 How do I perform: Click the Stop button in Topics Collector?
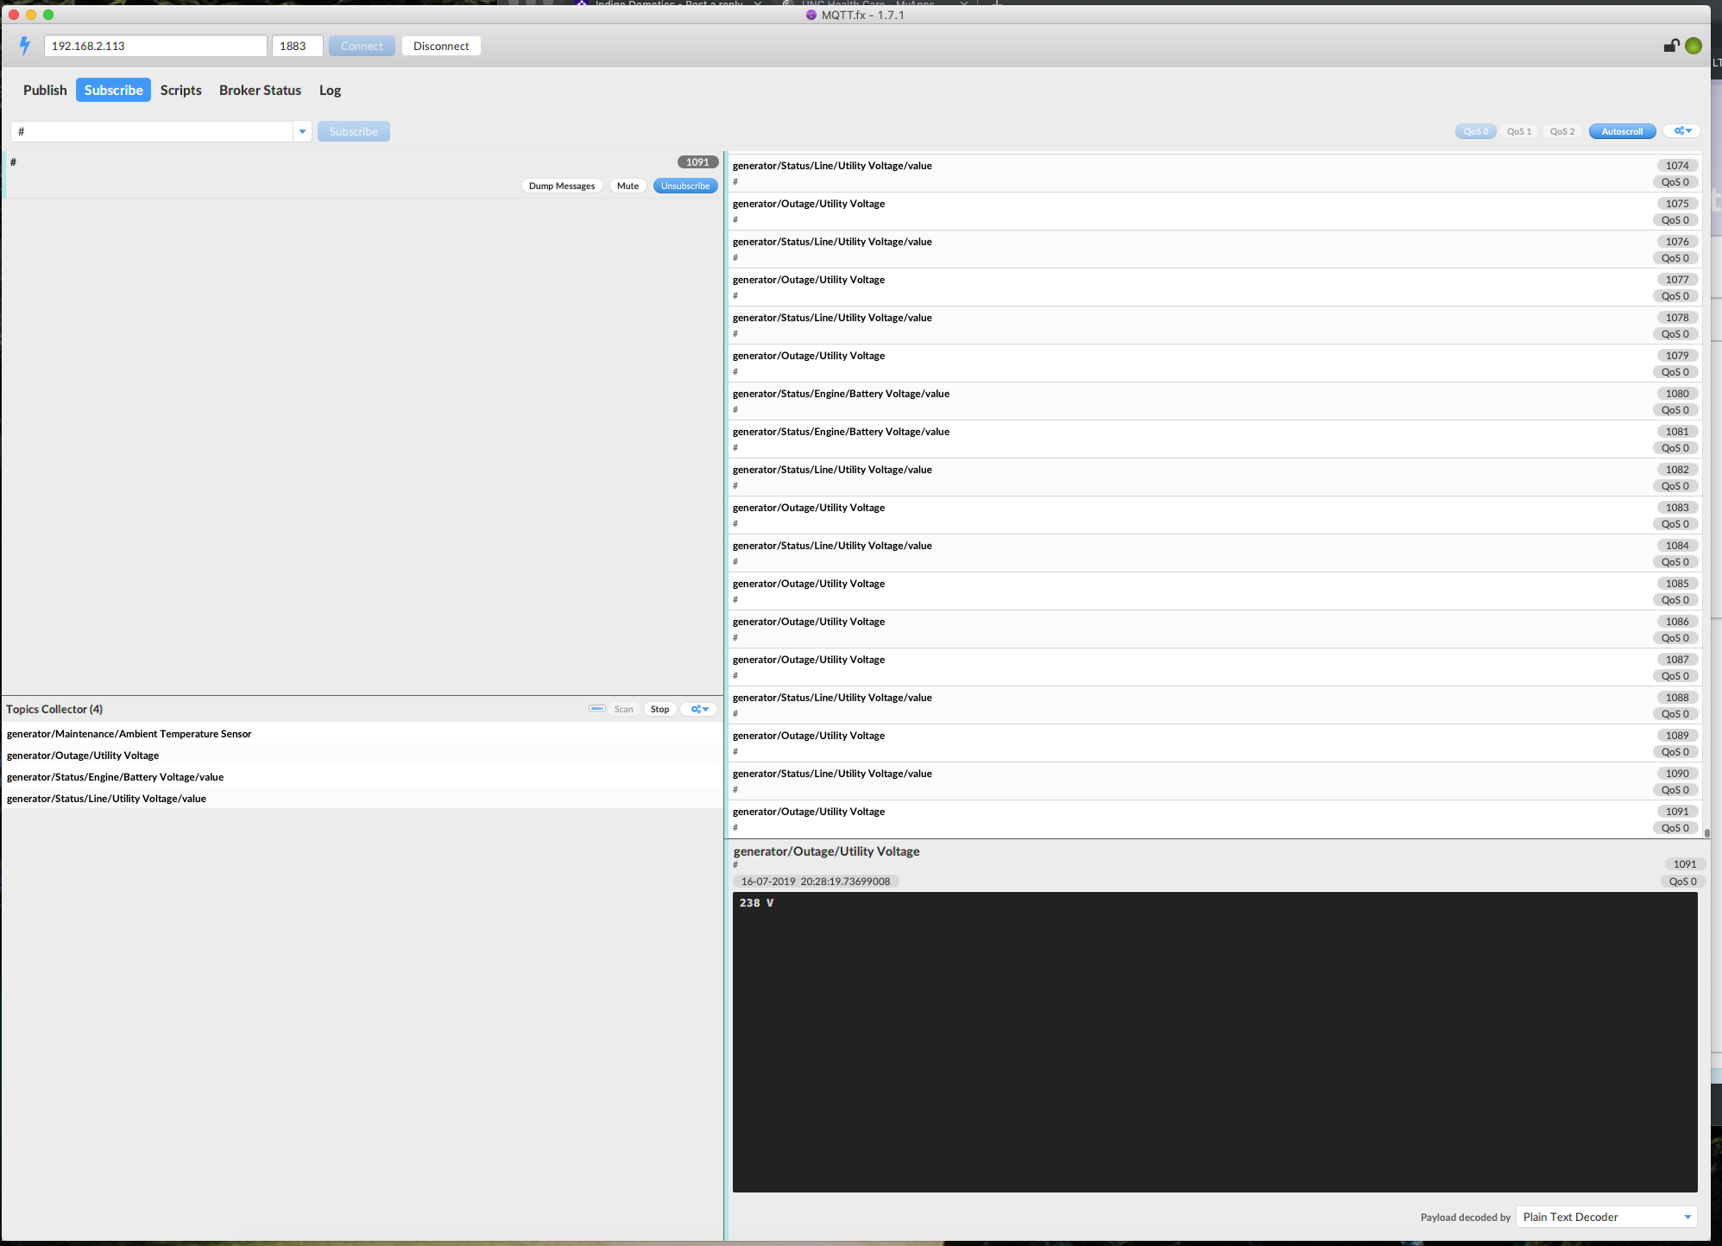click(659, 709)
